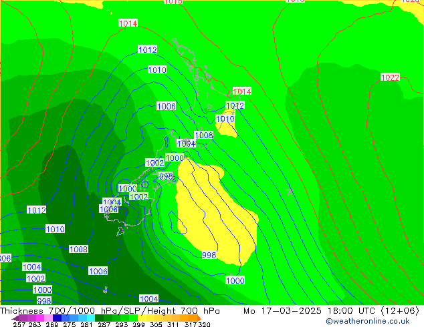
Task: Click the legend value 311
Action: [173, 324]
